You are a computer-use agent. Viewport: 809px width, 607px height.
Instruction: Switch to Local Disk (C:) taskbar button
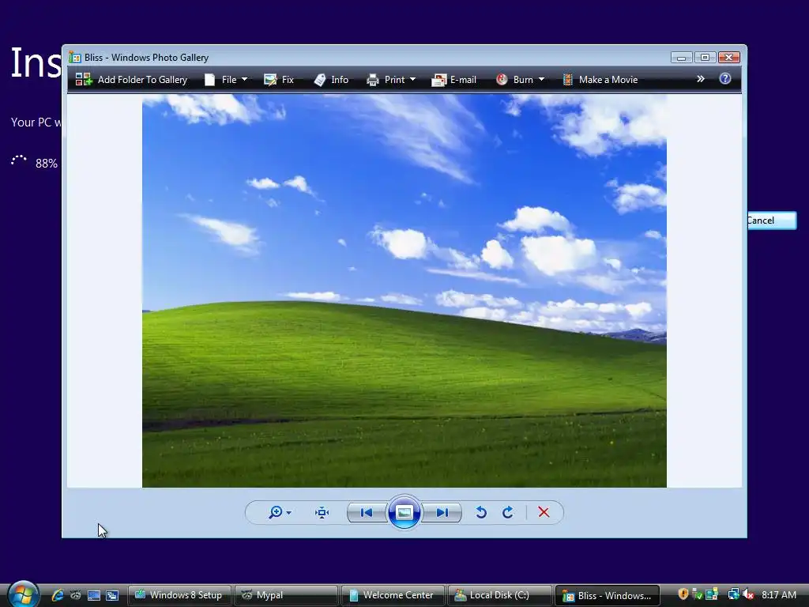click(x=499, y=595)
